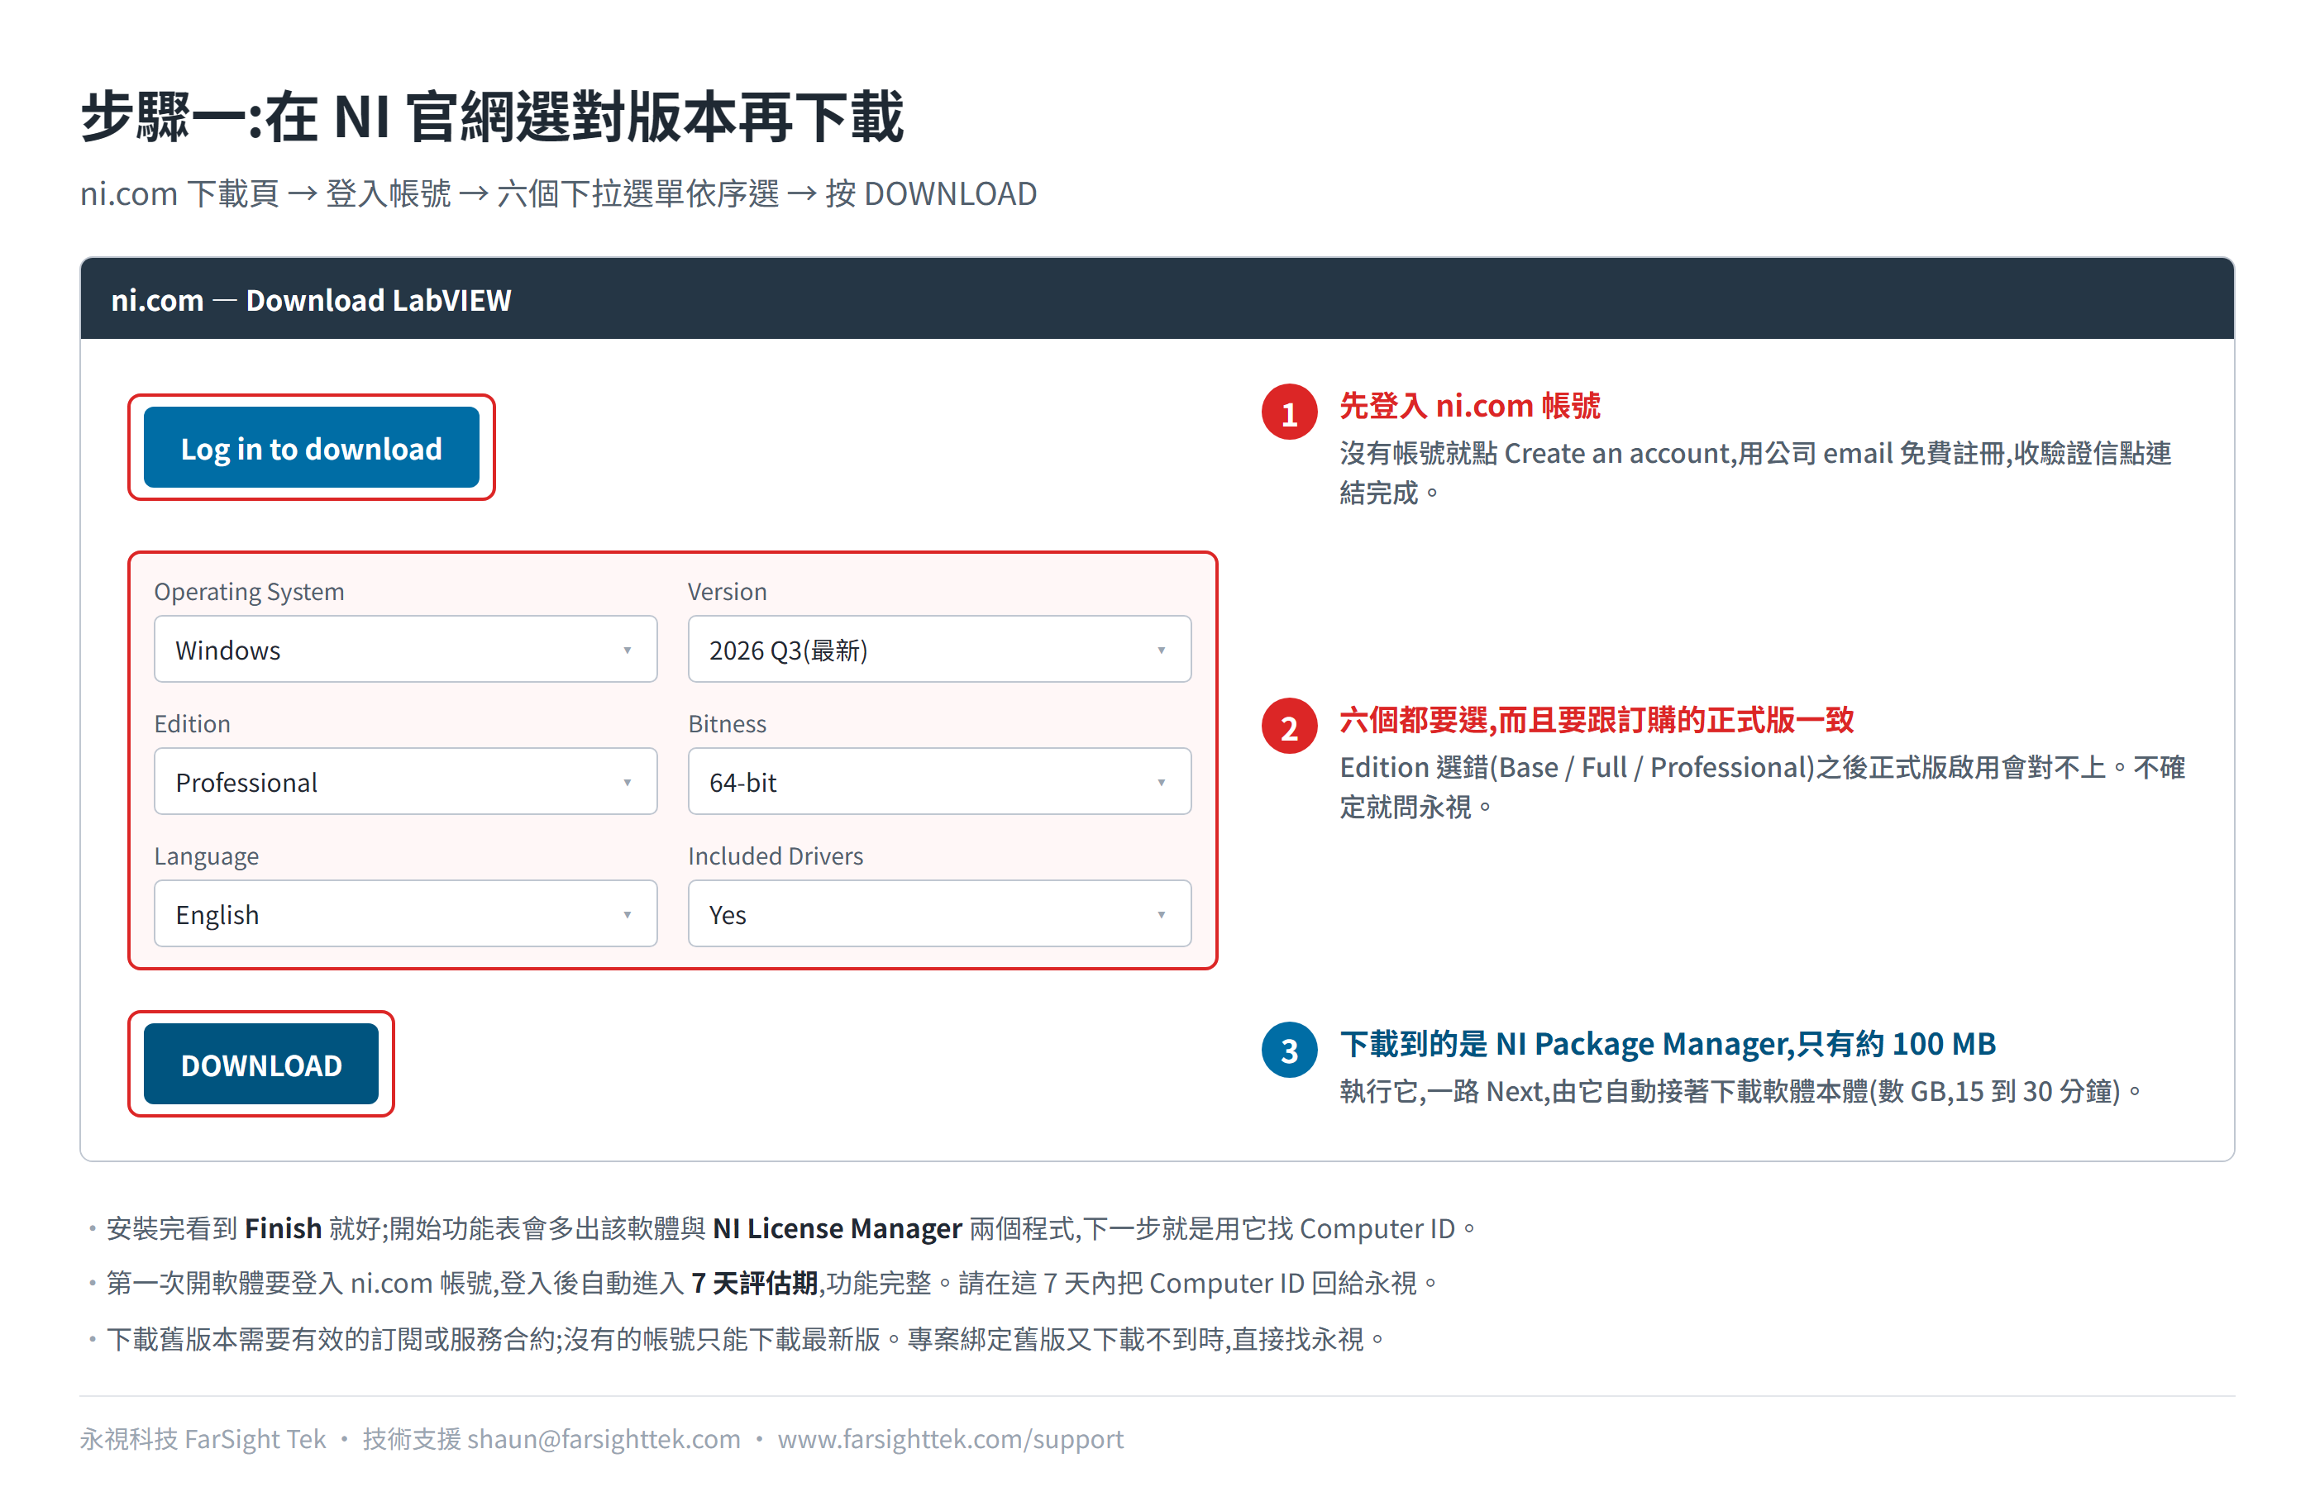Click the heading 先登入 ni.com 帳號
Image resolution: width=2315 pixels, height=1506 pixels.
tap(1470, 405)
